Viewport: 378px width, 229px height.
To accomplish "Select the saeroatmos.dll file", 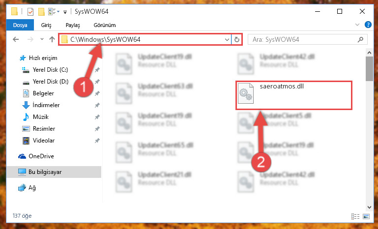I will (x=293, y=95).
